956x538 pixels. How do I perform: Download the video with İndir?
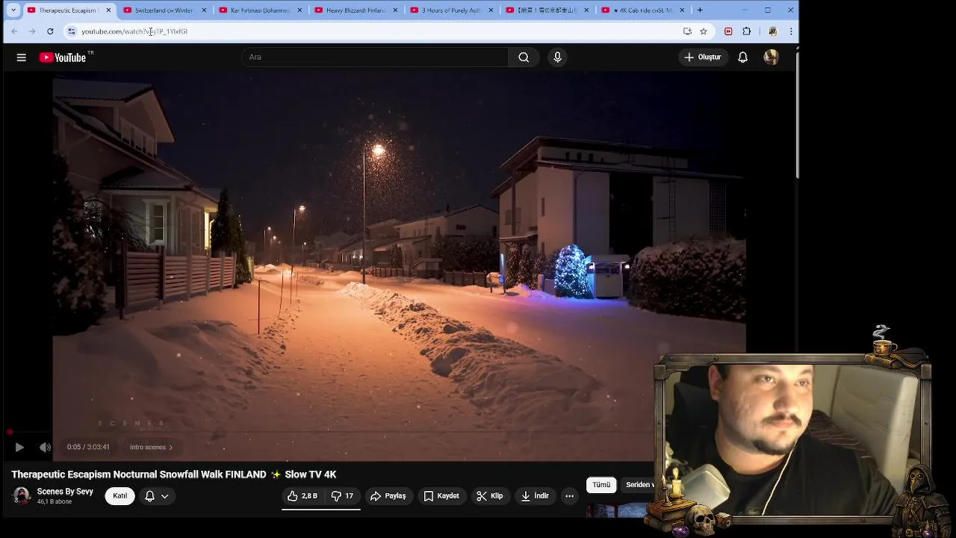coord(535,496)
